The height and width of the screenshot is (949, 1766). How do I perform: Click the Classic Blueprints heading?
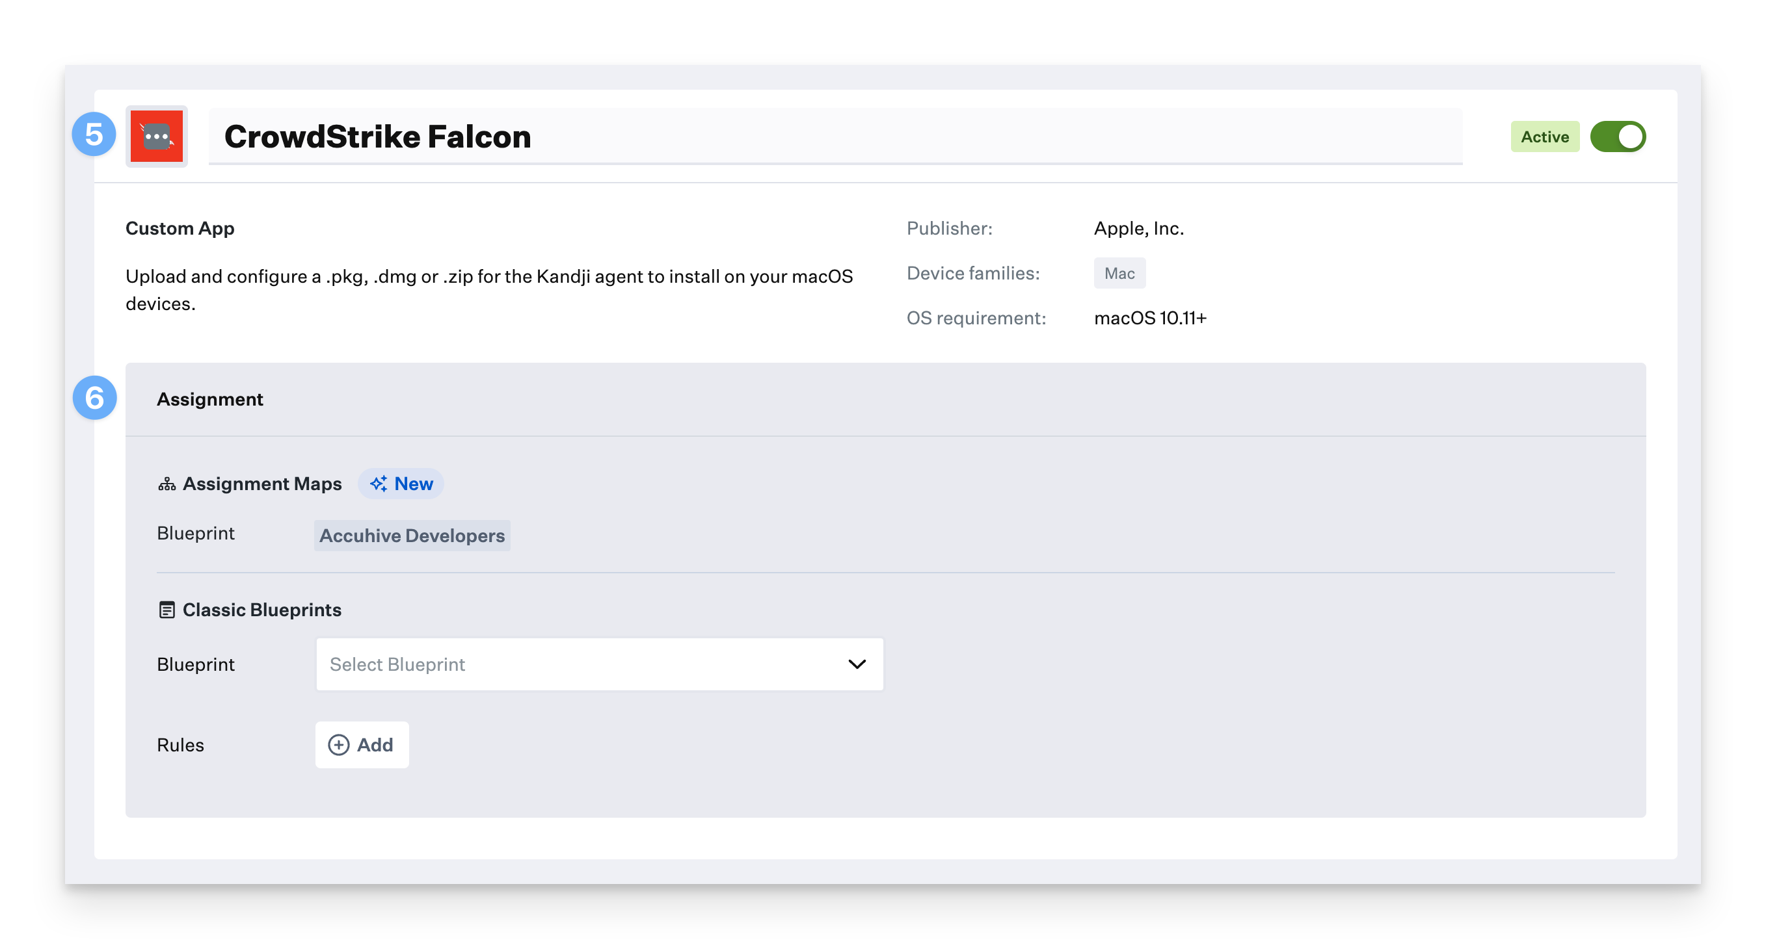click(262, 610)
